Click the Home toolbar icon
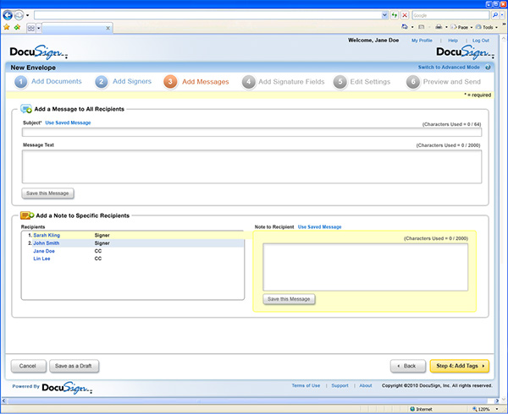 click(x=405, y=27)
